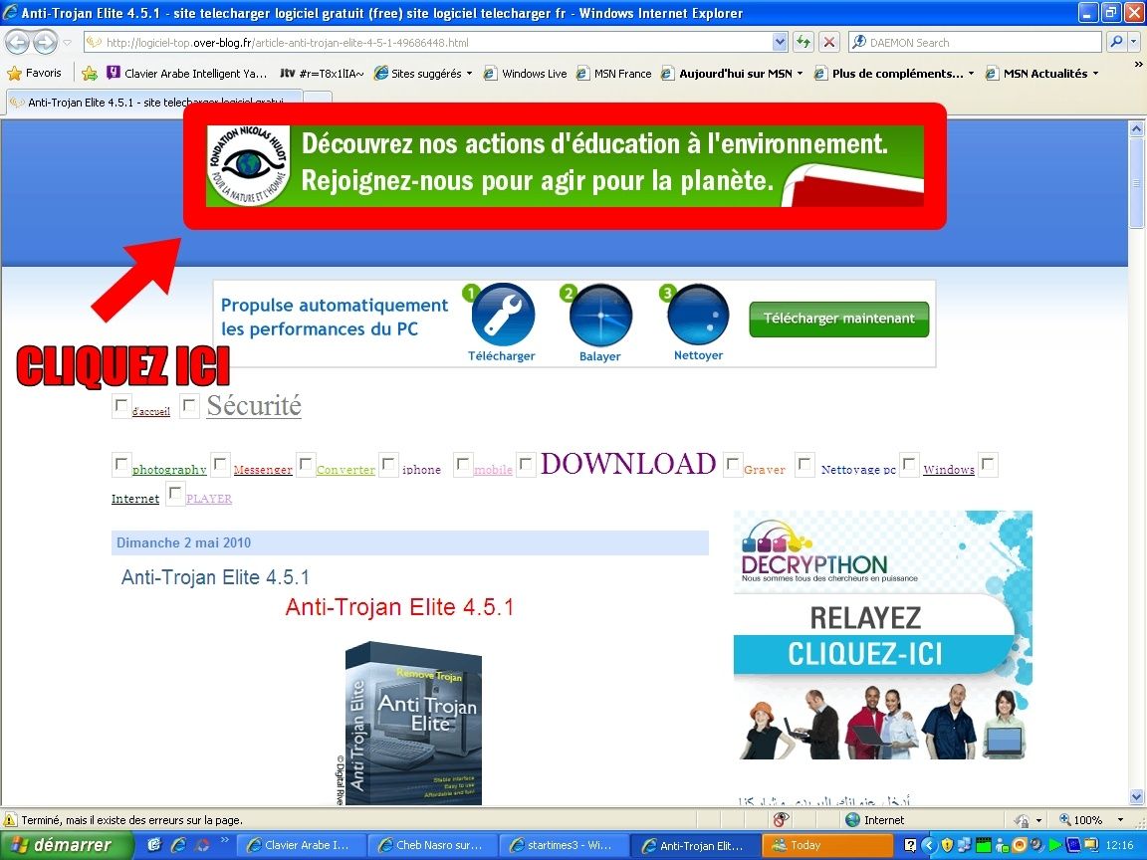Open the d'accueil link
1147x860 pixels.
[x=150, y=411]
